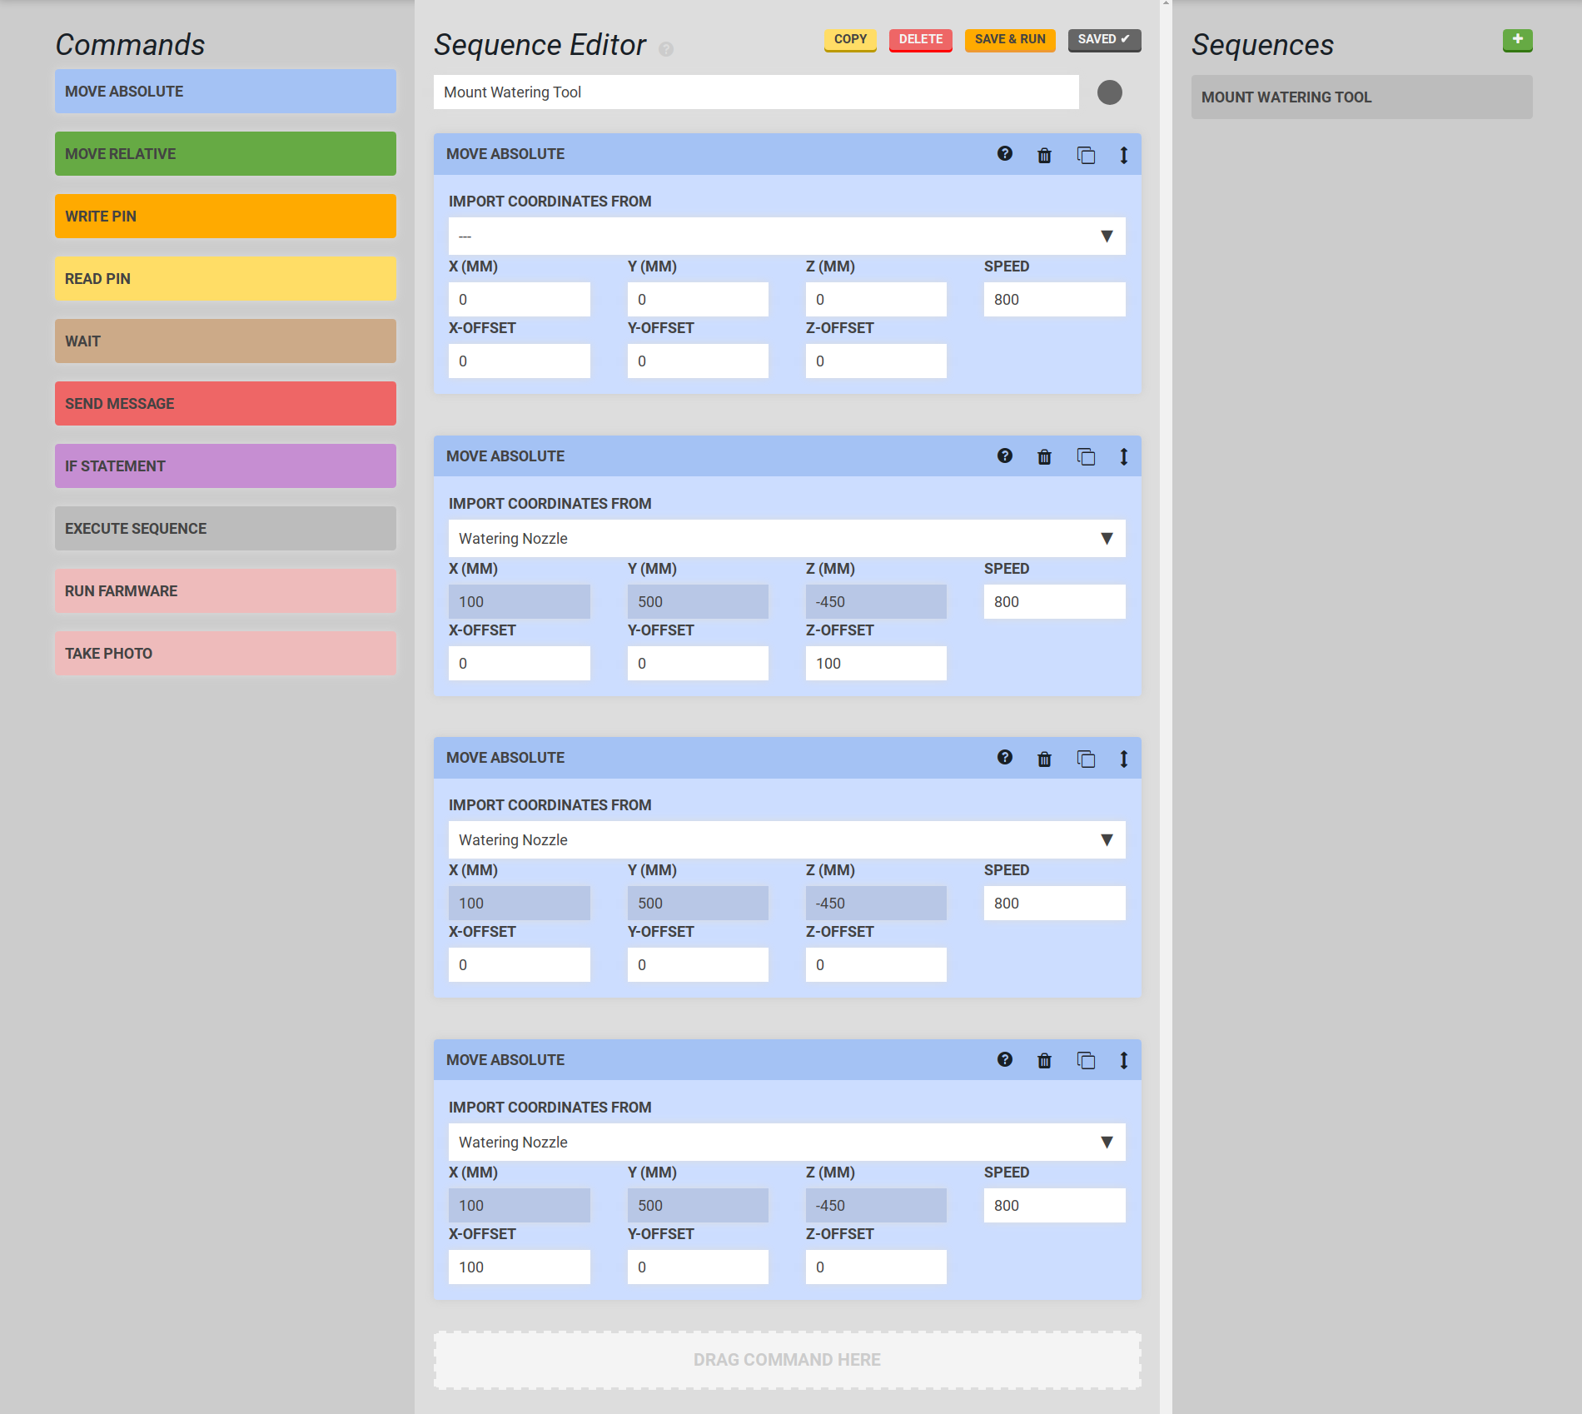This screenshot has height=1414, width=1582.
Task: Click the Mount Watering Tool name field
Action: pyautogui.click(x=755, y=92)
